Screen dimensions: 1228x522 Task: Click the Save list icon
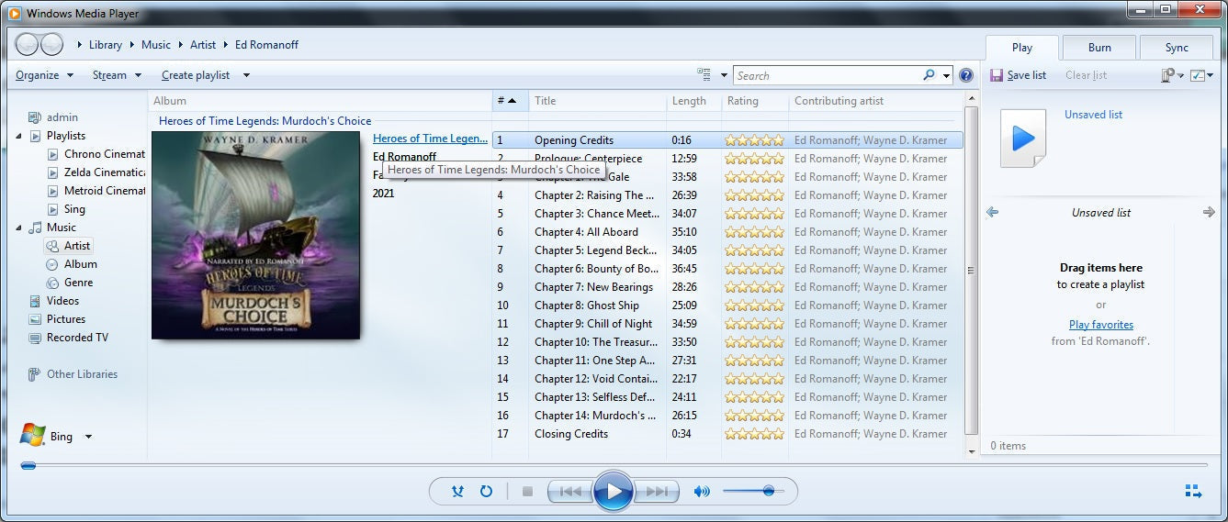click(997, 75)
